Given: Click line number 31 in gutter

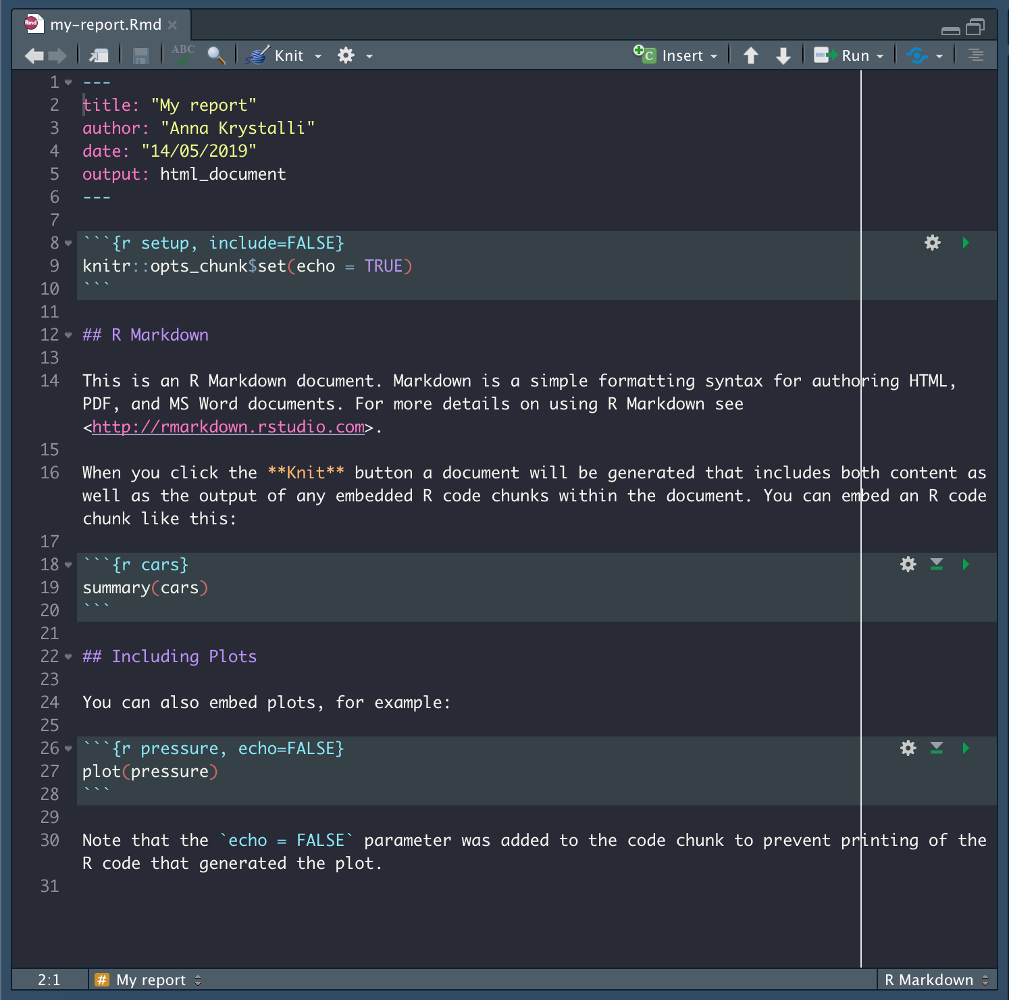Looking at the screenshot, I should click(x=49, y=886).
